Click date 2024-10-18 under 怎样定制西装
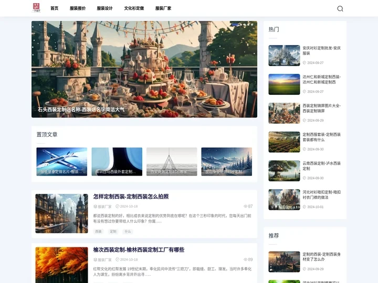378x283 pixels. coord(129,206)
